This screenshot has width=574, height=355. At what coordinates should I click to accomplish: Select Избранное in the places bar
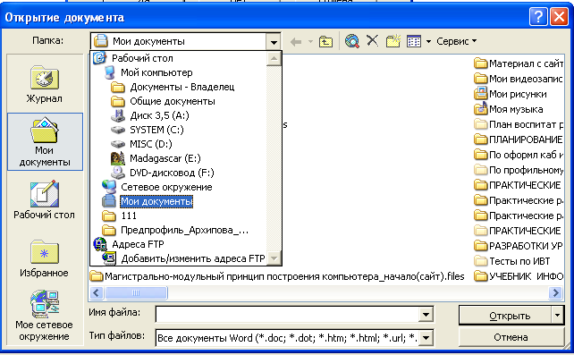tap(45, 258)
